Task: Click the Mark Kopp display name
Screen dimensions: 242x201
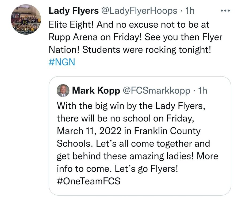Action: [96, 91]
